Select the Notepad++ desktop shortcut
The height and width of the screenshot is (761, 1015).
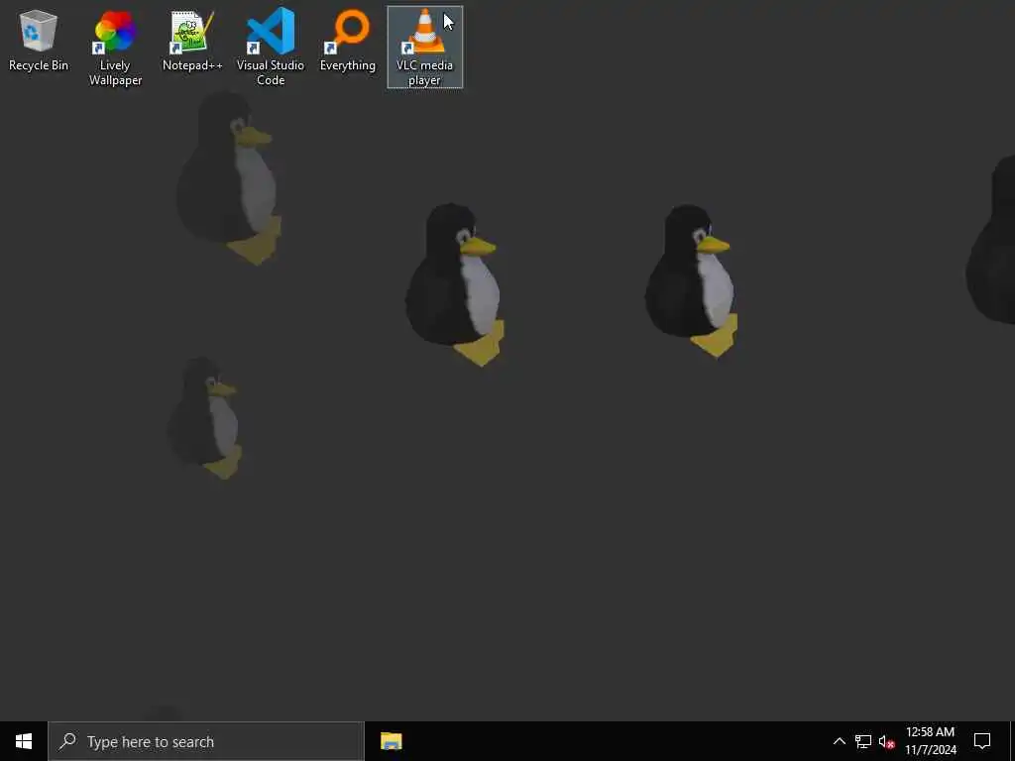point(192,40)
